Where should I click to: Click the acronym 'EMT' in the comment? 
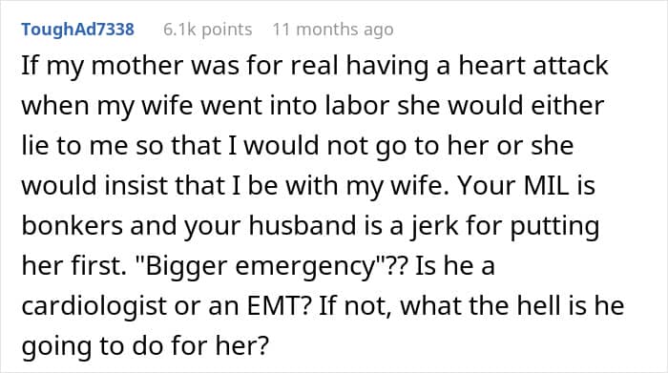pyautogui.click(x=279, y=305)
